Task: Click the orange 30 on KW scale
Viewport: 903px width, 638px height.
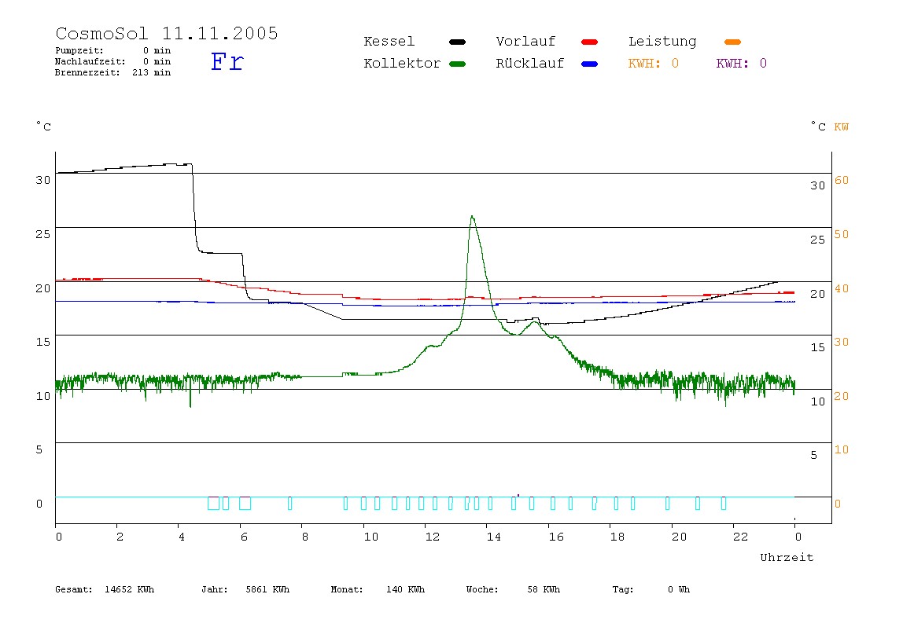Action: tap(842, 342)
